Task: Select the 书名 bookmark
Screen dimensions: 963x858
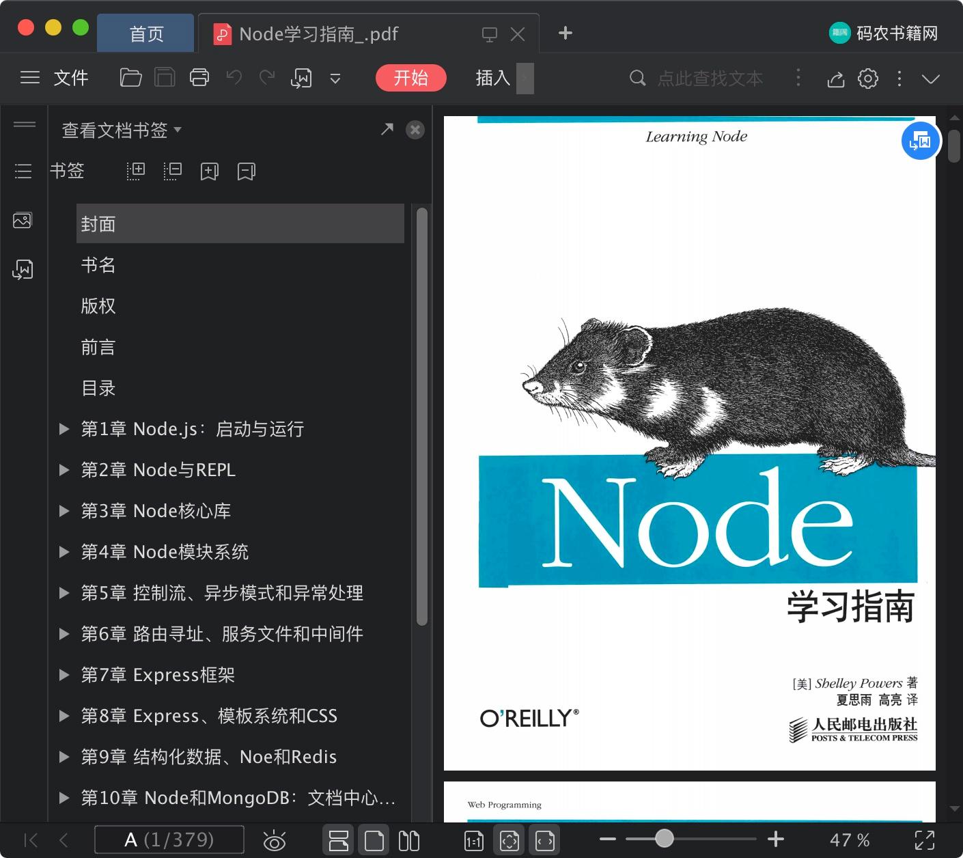Action: pyautogui.click(x=98, y=265)
